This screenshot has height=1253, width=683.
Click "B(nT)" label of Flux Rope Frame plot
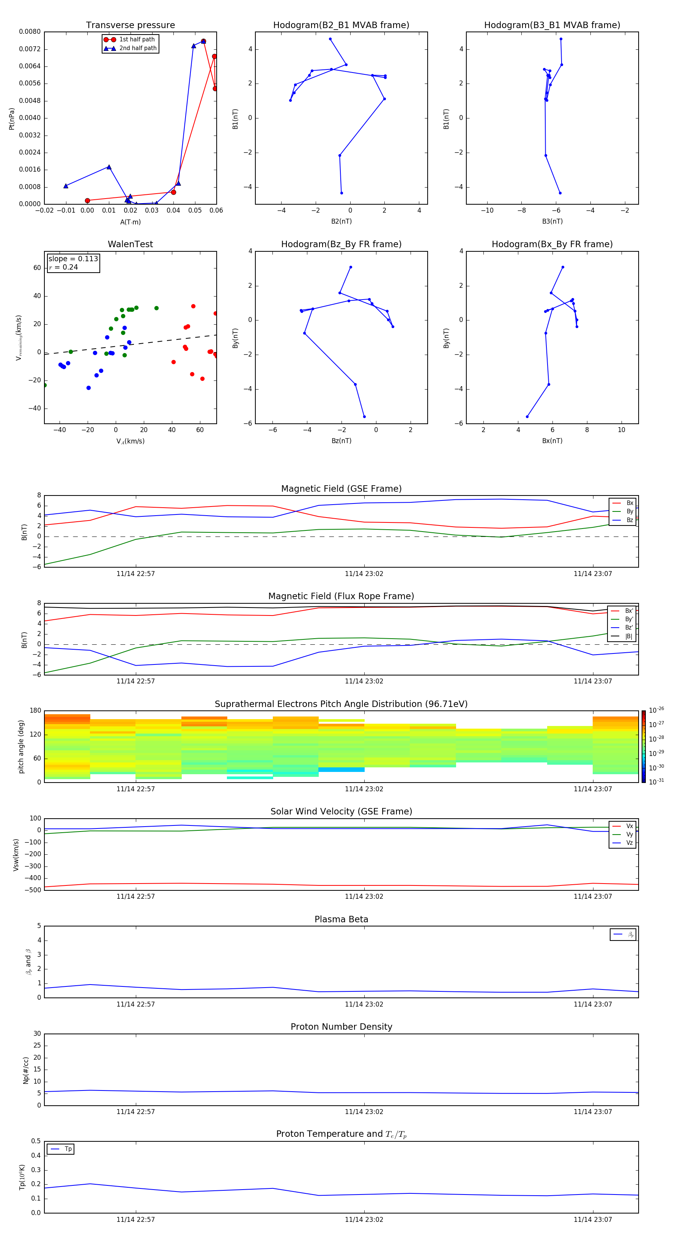click(x=24, y=640)
